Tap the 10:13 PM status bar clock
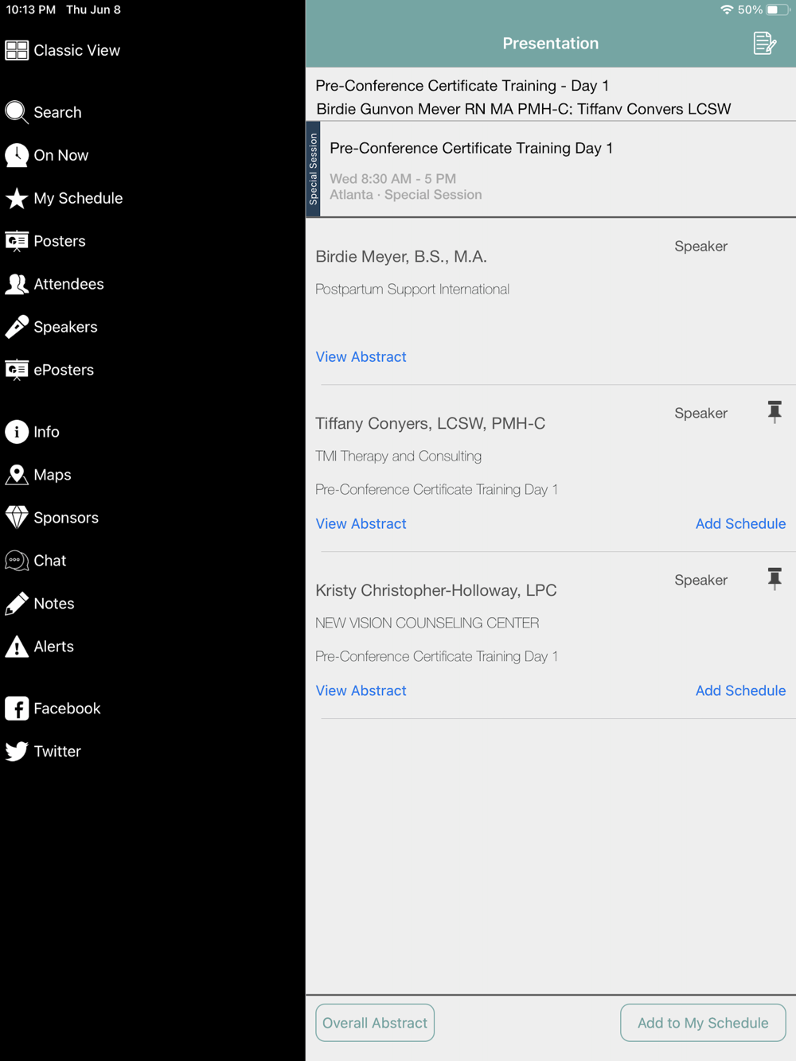 tap(31, 10)
